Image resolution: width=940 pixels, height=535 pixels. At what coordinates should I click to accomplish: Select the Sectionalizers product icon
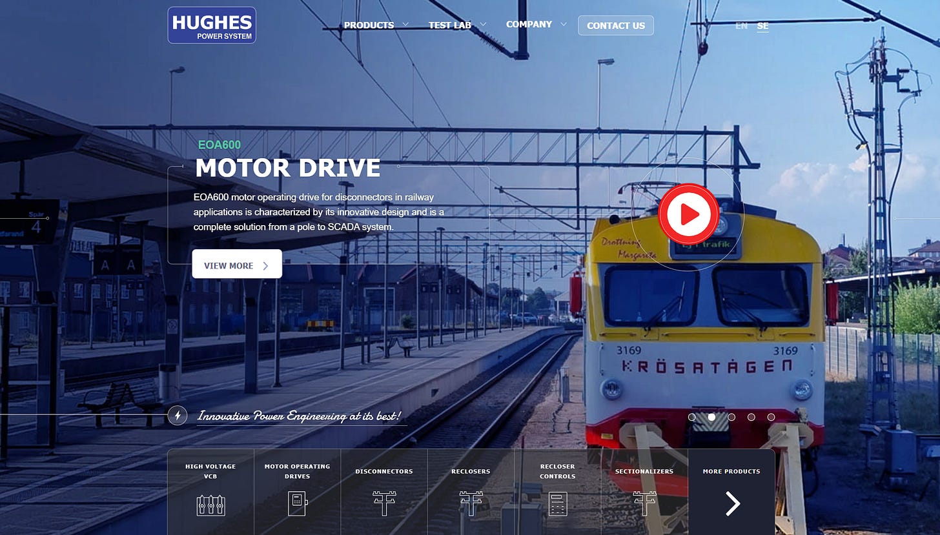(x=644, y=503)
